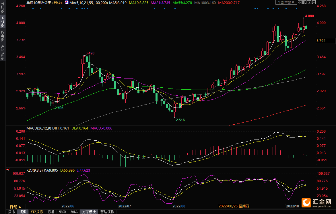This screenshot has height=214, width=336.
Task: Click the J:77.623 value
Action: (x=83, y=170)
